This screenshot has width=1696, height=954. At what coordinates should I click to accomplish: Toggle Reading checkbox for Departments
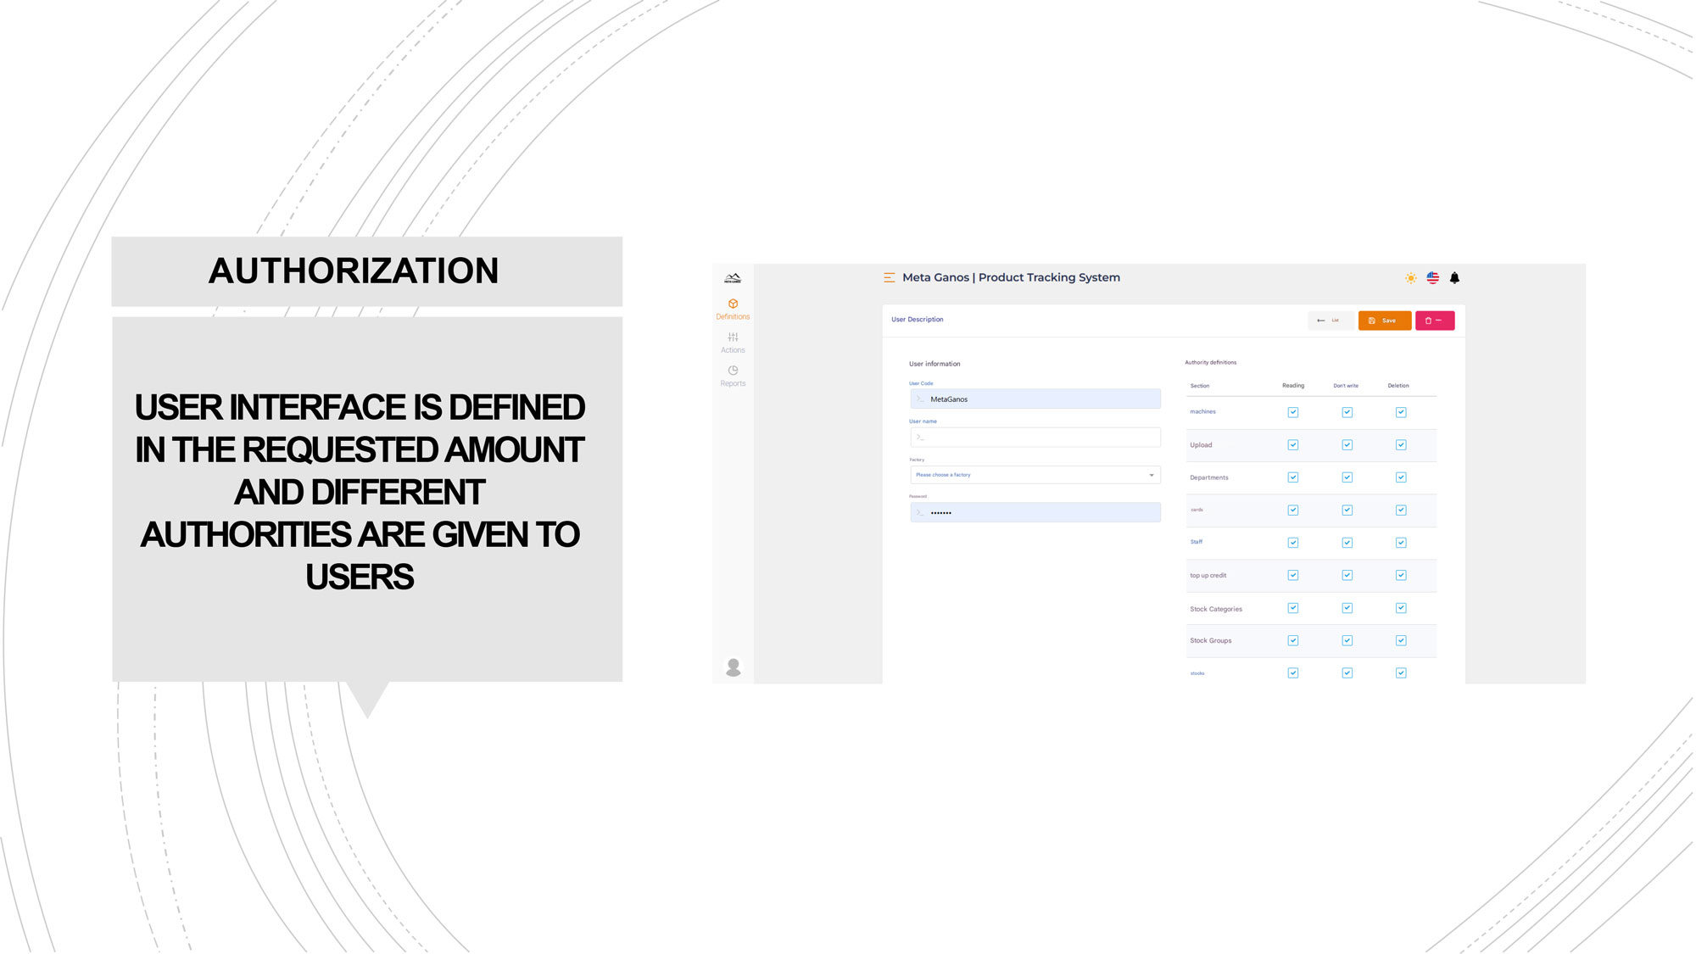pos(1293,477)
